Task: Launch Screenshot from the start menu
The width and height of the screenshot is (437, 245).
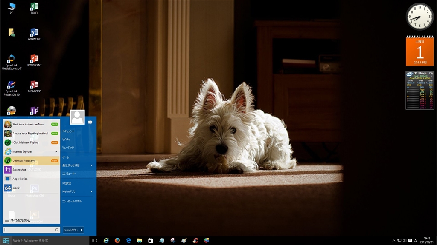Action: point(32,170)
